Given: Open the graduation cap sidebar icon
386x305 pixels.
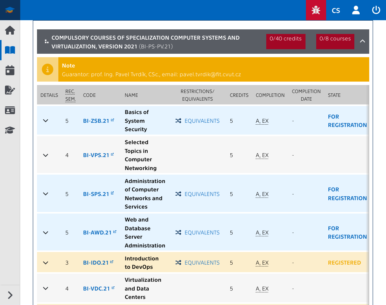Looking at the screenshot, I should tap(10, 130).
